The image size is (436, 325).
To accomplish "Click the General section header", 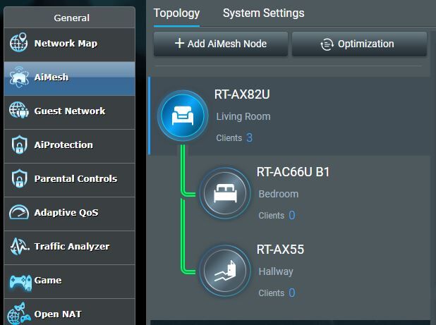I will pyautogui.click(x=71, y=18).
